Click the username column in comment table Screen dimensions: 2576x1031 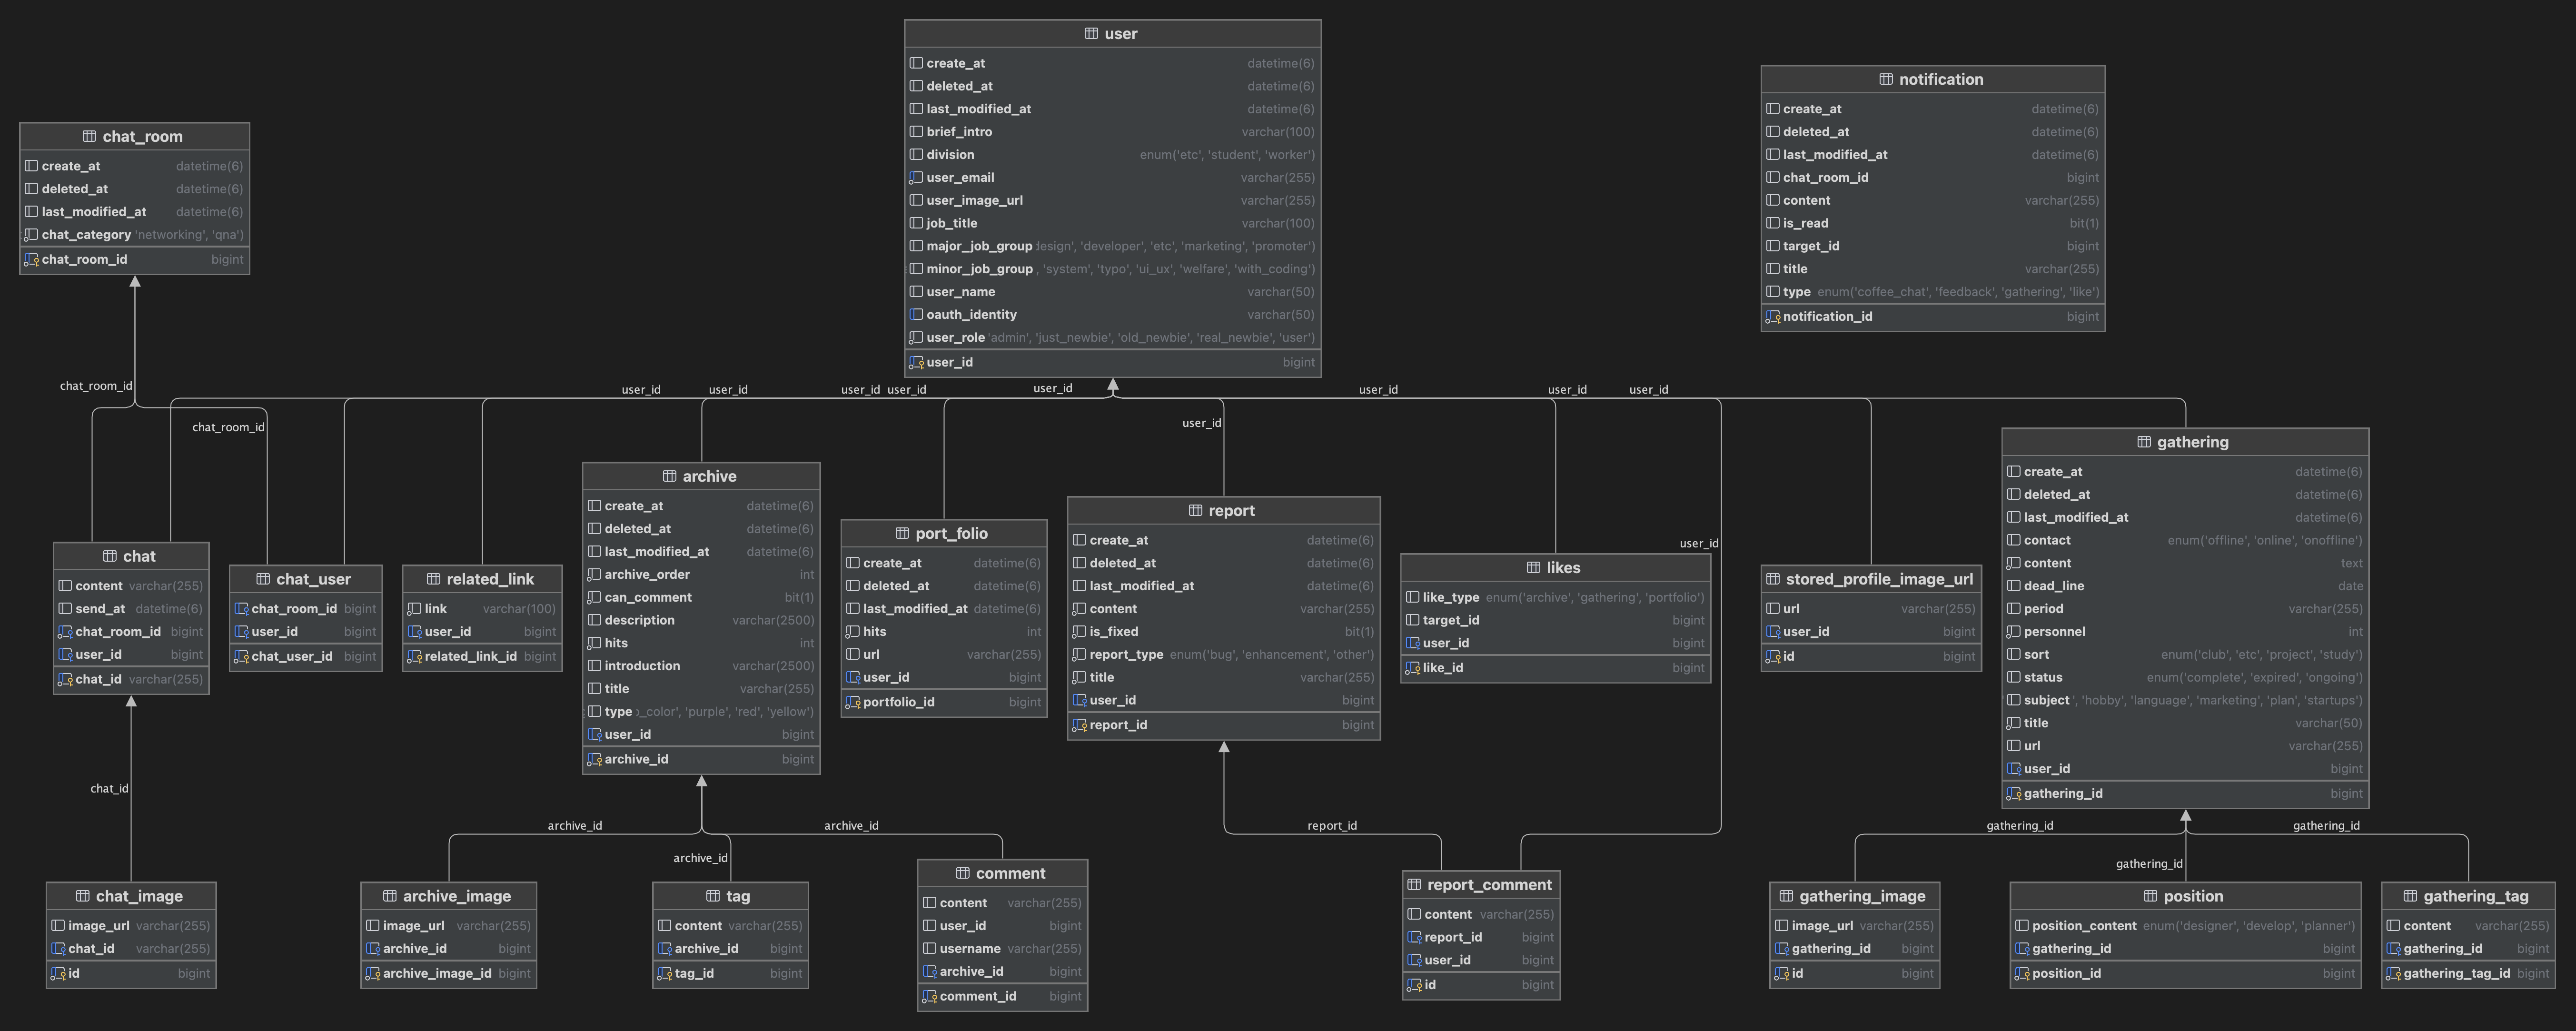coord(969,949)
